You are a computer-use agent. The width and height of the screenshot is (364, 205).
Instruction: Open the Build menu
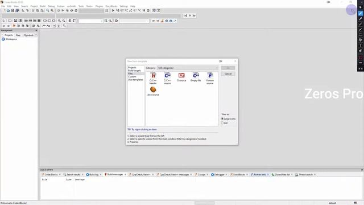pos(43,6)
